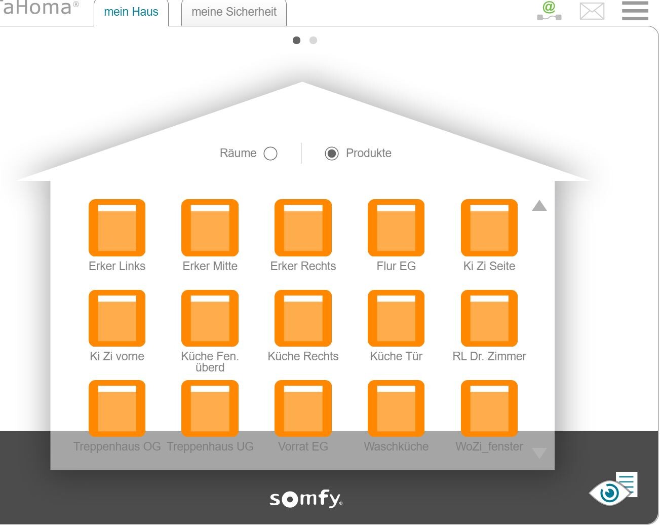Select the Produkte radio button
Screen dimensions: 660x525
click(332, 154)
